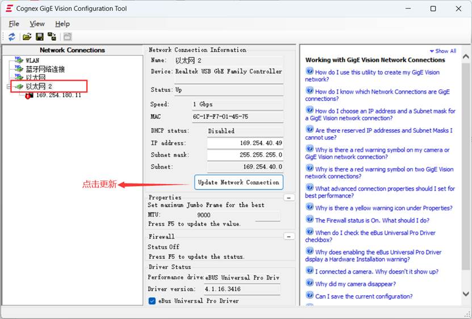Click the Save configuration floppy disk icon
The height and width of the screenshot is (319, 472).
(39, 37)
